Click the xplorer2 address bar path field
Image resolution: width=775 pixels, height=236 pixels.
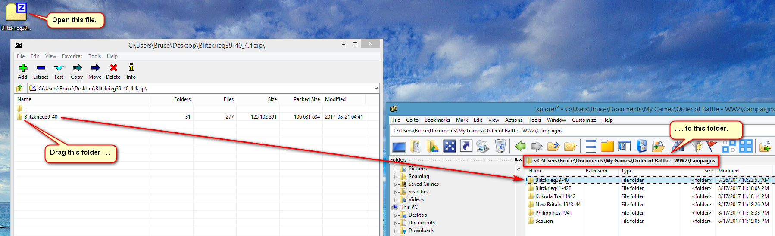click(x=530, y=131)
